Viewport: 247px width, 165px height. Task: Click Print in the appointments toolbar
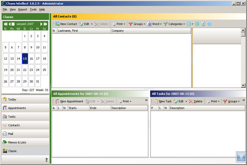[124, 101]
